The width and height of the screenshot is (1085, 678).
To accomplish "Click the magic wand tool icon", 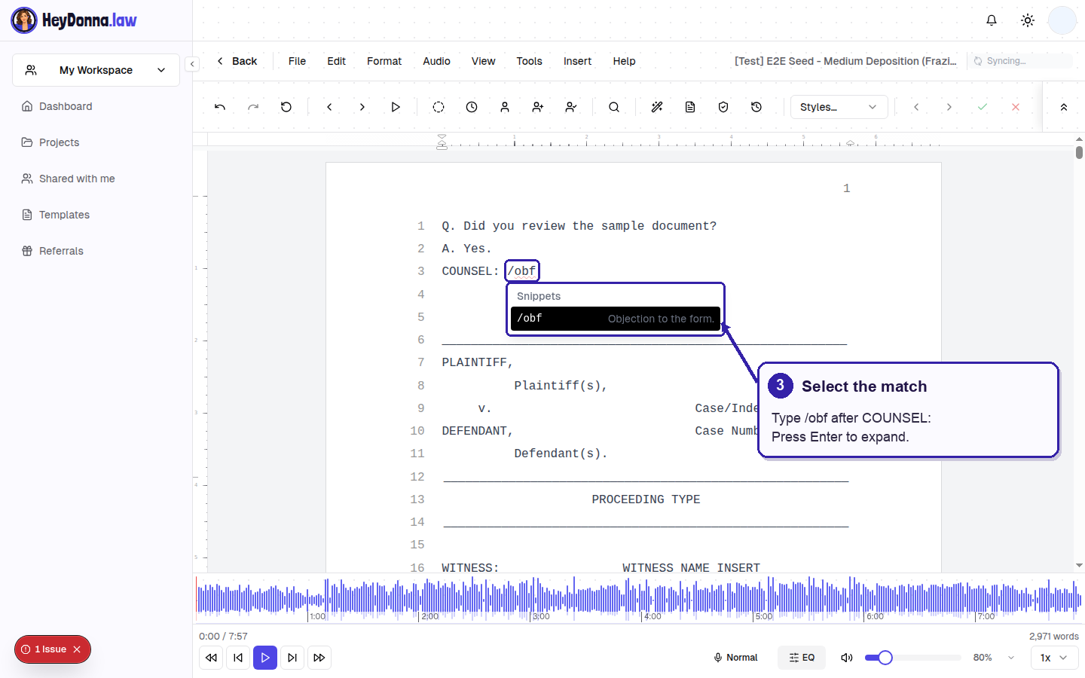I will [657, 107].
